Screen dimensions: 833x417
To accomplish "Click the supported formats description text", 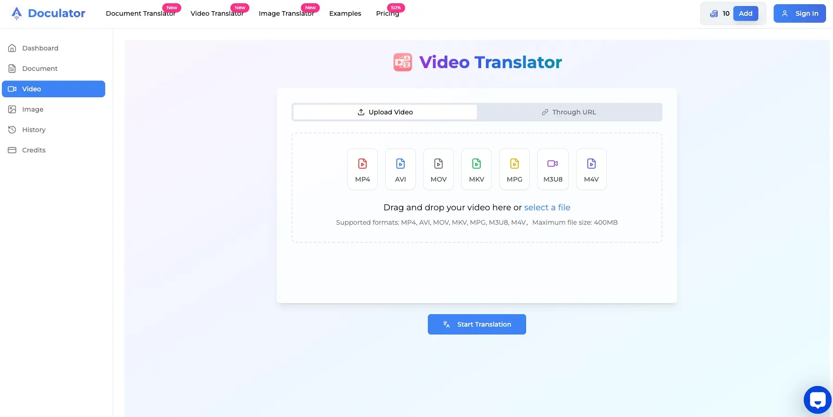I will [x=477, y=222].
